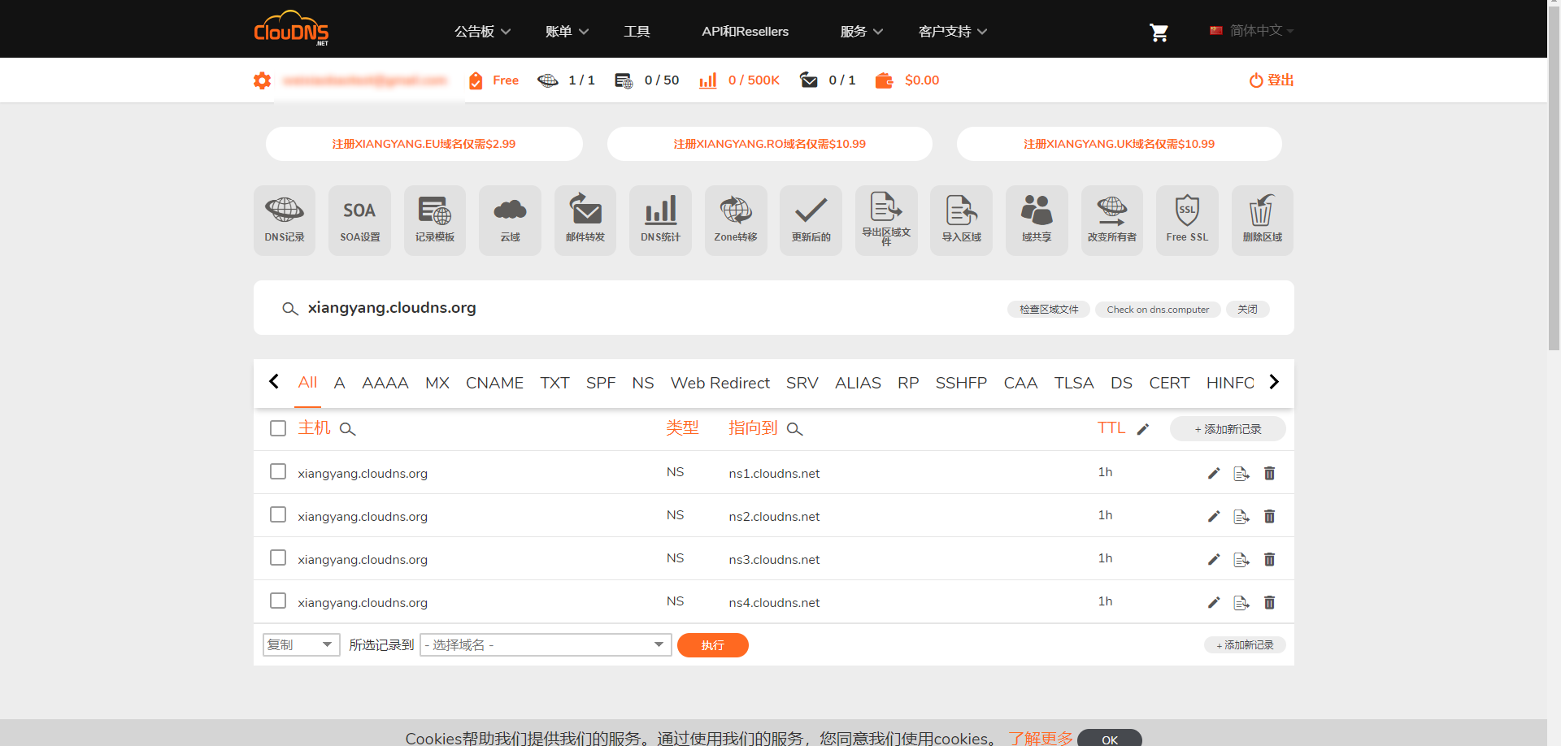Expand the 服务 menu
The width and height of the screenshot is (1561, 746).
[x=862, y=32]
